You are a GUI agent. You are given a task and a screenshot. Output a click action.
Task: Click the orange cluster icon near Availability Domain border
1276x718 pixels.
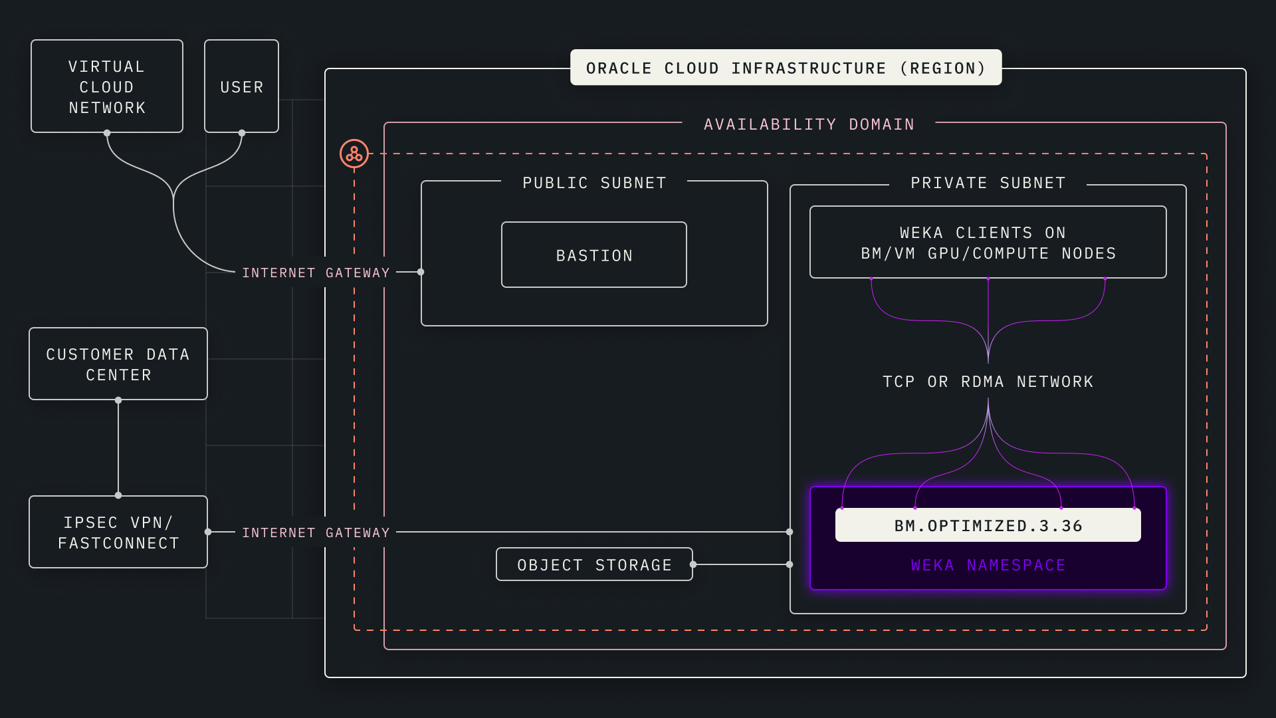click(354, 153)
